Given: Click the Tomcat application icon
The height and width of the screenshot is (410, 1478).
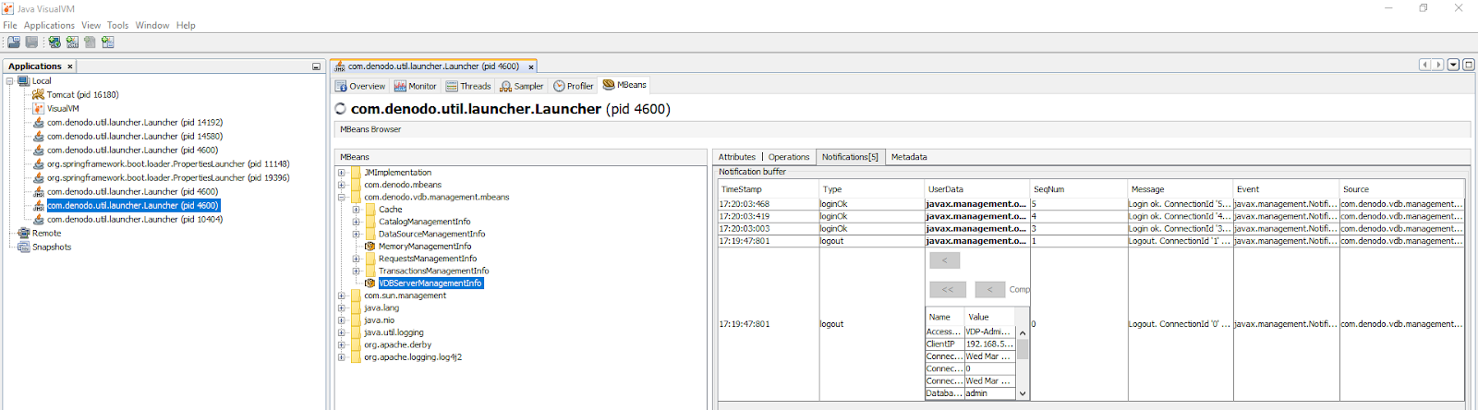Looking at the screenshot, I should pos(38,94).
